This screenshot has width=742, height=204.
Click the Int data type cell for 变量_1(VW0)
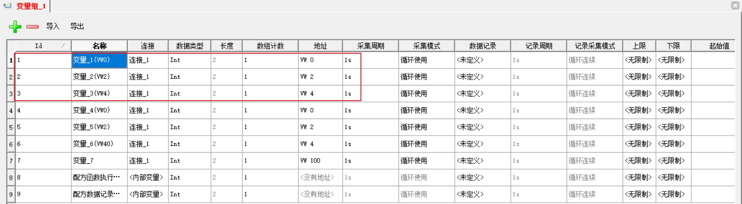click(x=190, y=60)
